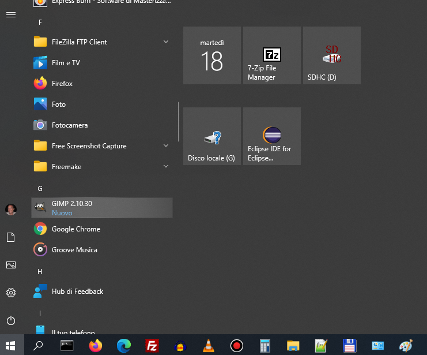Open the Power options button
This screenshot has height=355, width=427.
11,320
